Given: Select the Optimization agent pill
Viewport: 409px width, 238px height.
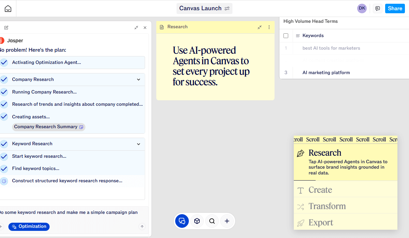Looking at the screenshot, I should 29,226.
